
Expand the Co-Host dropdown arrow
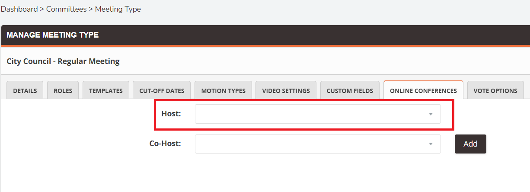pyautogui.click(x=431, y=144)
